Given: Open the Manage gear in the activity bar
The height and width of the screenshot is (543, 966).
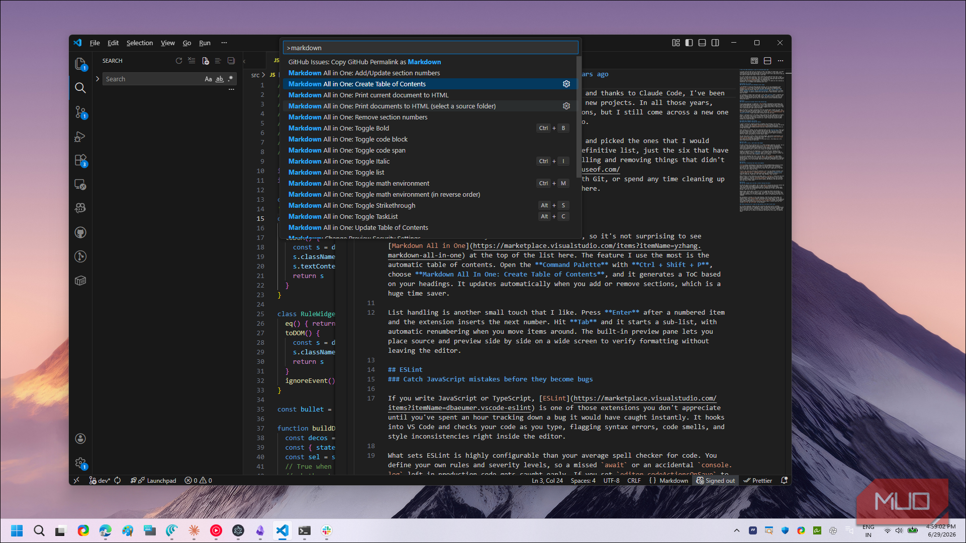Looking at the screenshot, I should coord(80,463).
